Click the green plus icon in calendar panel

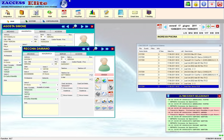(x=208, y=26)
